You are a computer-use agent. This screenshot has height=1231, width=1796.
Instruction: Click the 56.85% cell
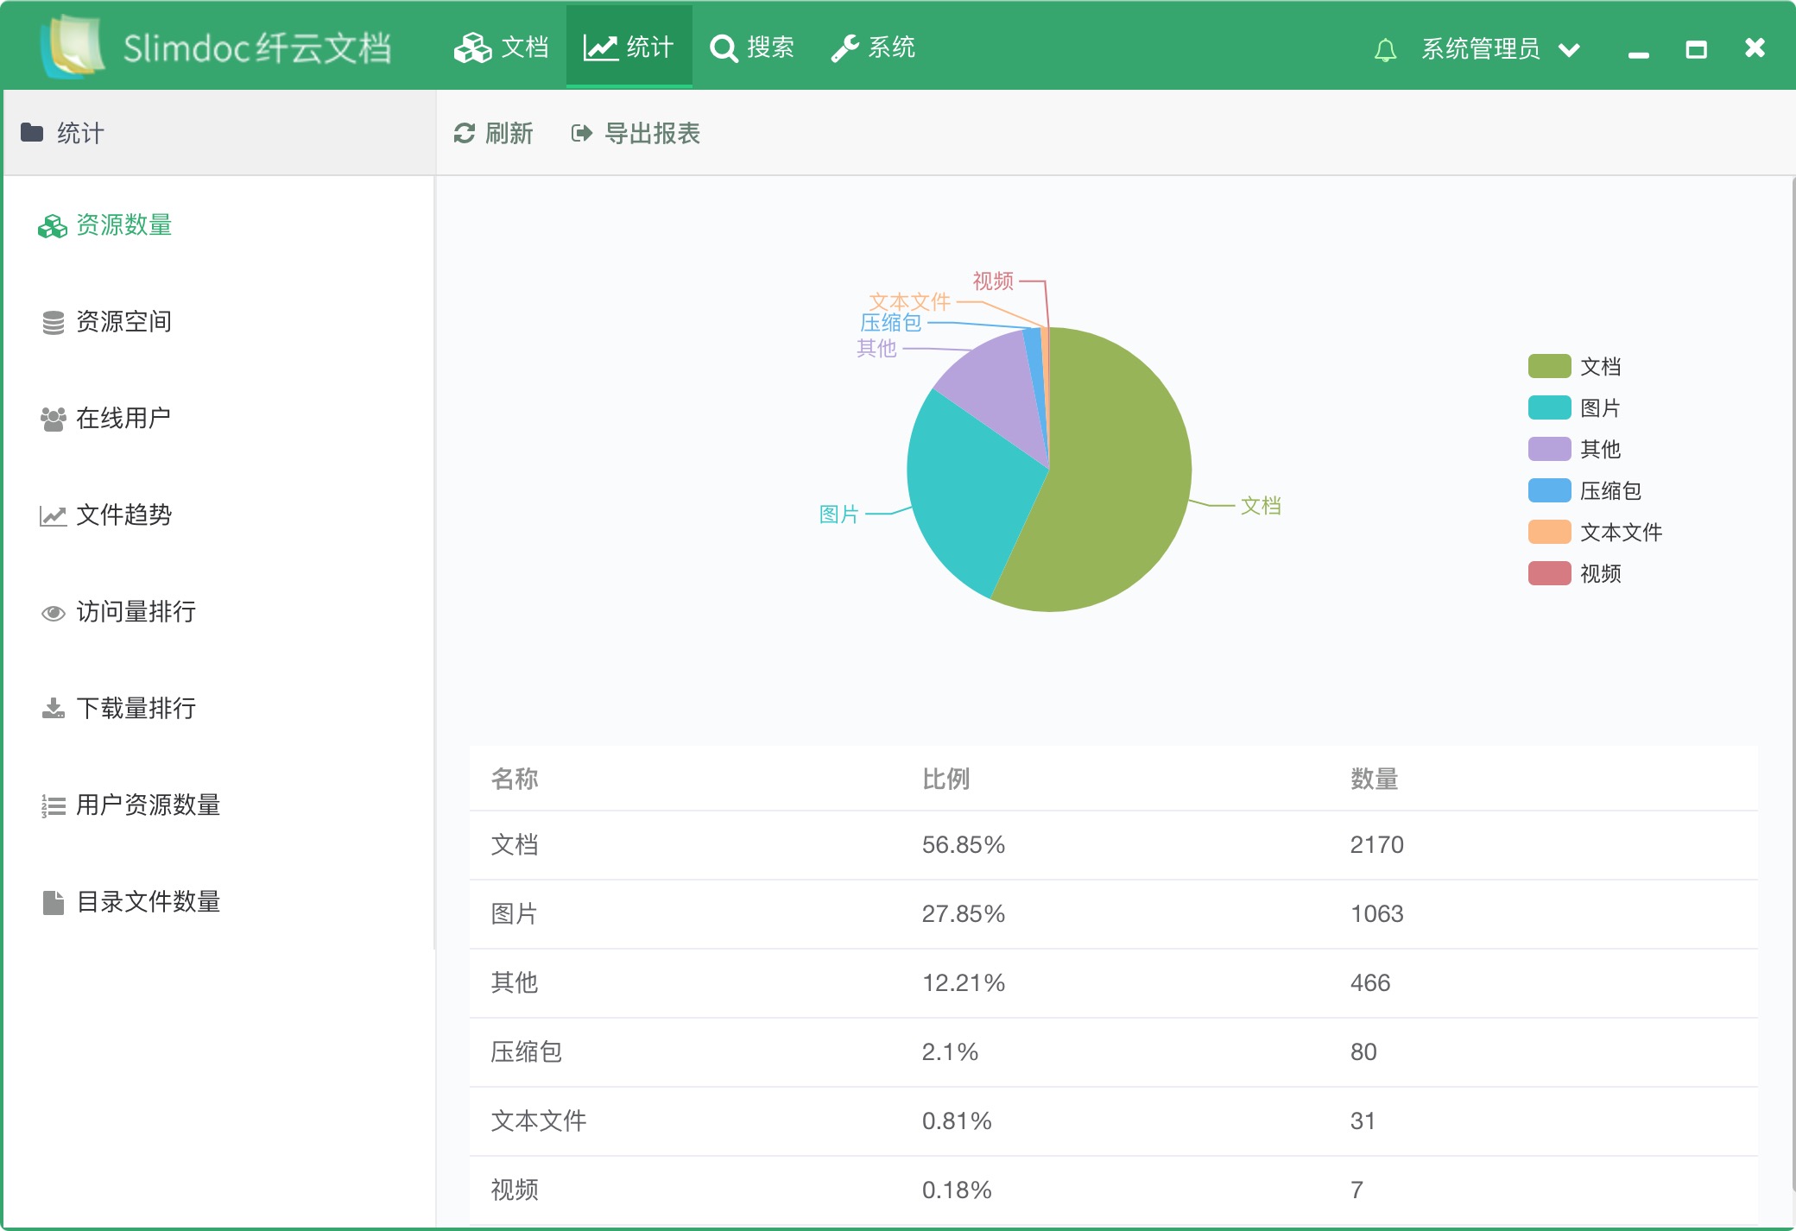click(x=963, y=844)
